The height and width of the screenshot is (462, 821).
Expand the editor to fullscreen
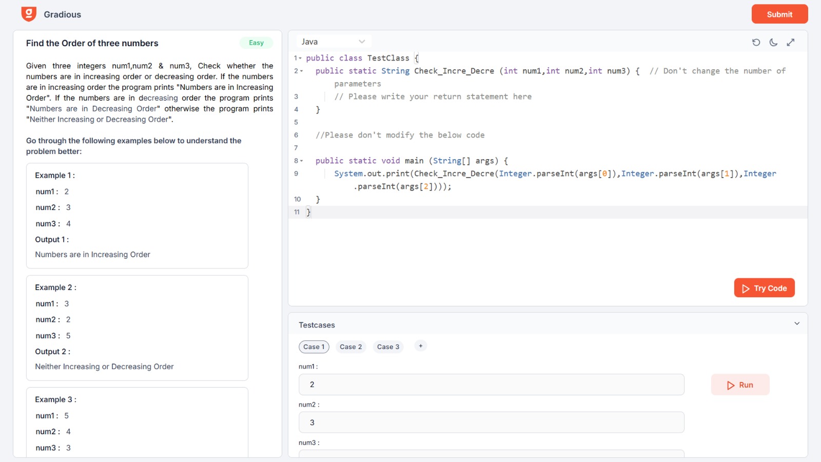pos(791,43)
